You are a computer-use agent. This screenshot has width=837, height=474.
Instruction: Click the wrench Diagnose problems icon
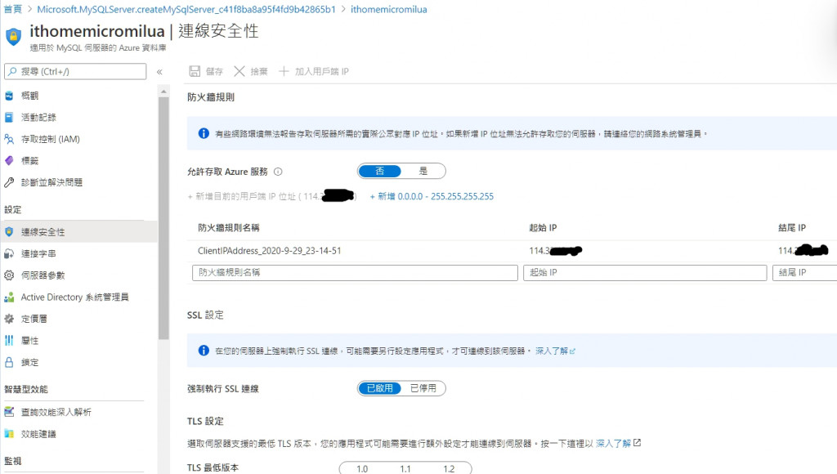(x=9, y=182)
